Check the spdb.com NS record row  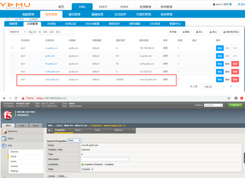click(13, 56)
